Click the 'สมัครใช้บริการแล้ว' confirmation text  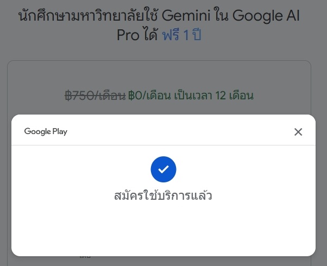[163, 195]
